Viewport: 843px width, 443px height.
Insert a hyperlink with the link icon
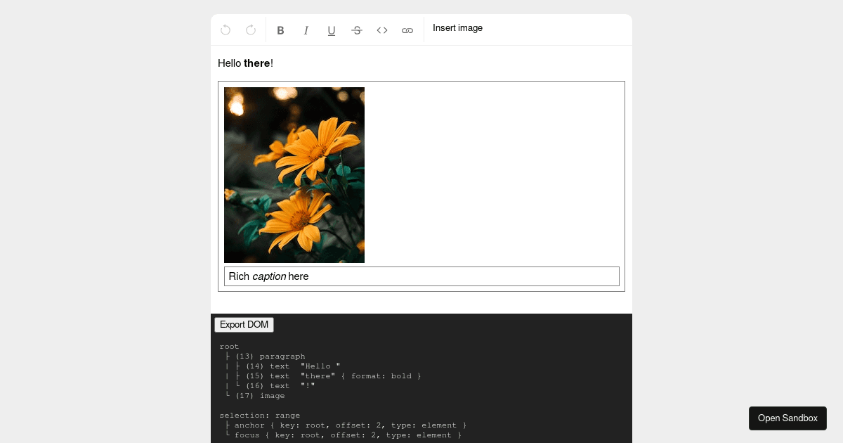pos(407,30)
